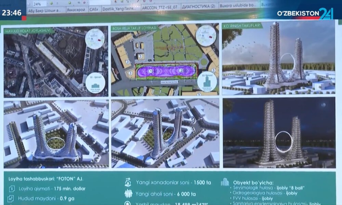Click the 33-qavat tower badge on master plan
The image size is (342, 205).
coord(207,83)
